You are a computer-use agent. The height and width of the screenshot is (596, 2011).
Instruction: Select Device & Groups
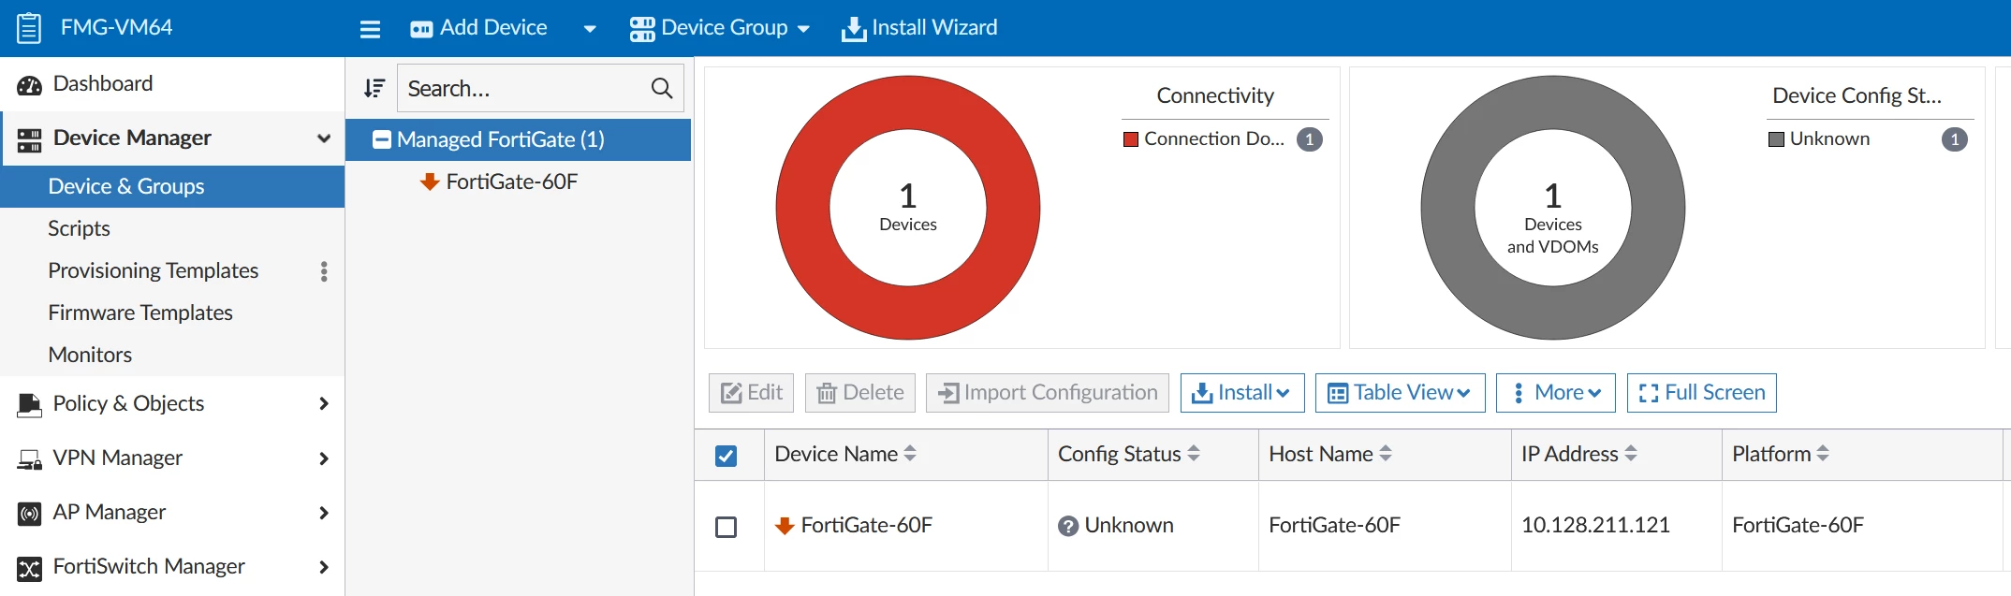coord(172,186)
